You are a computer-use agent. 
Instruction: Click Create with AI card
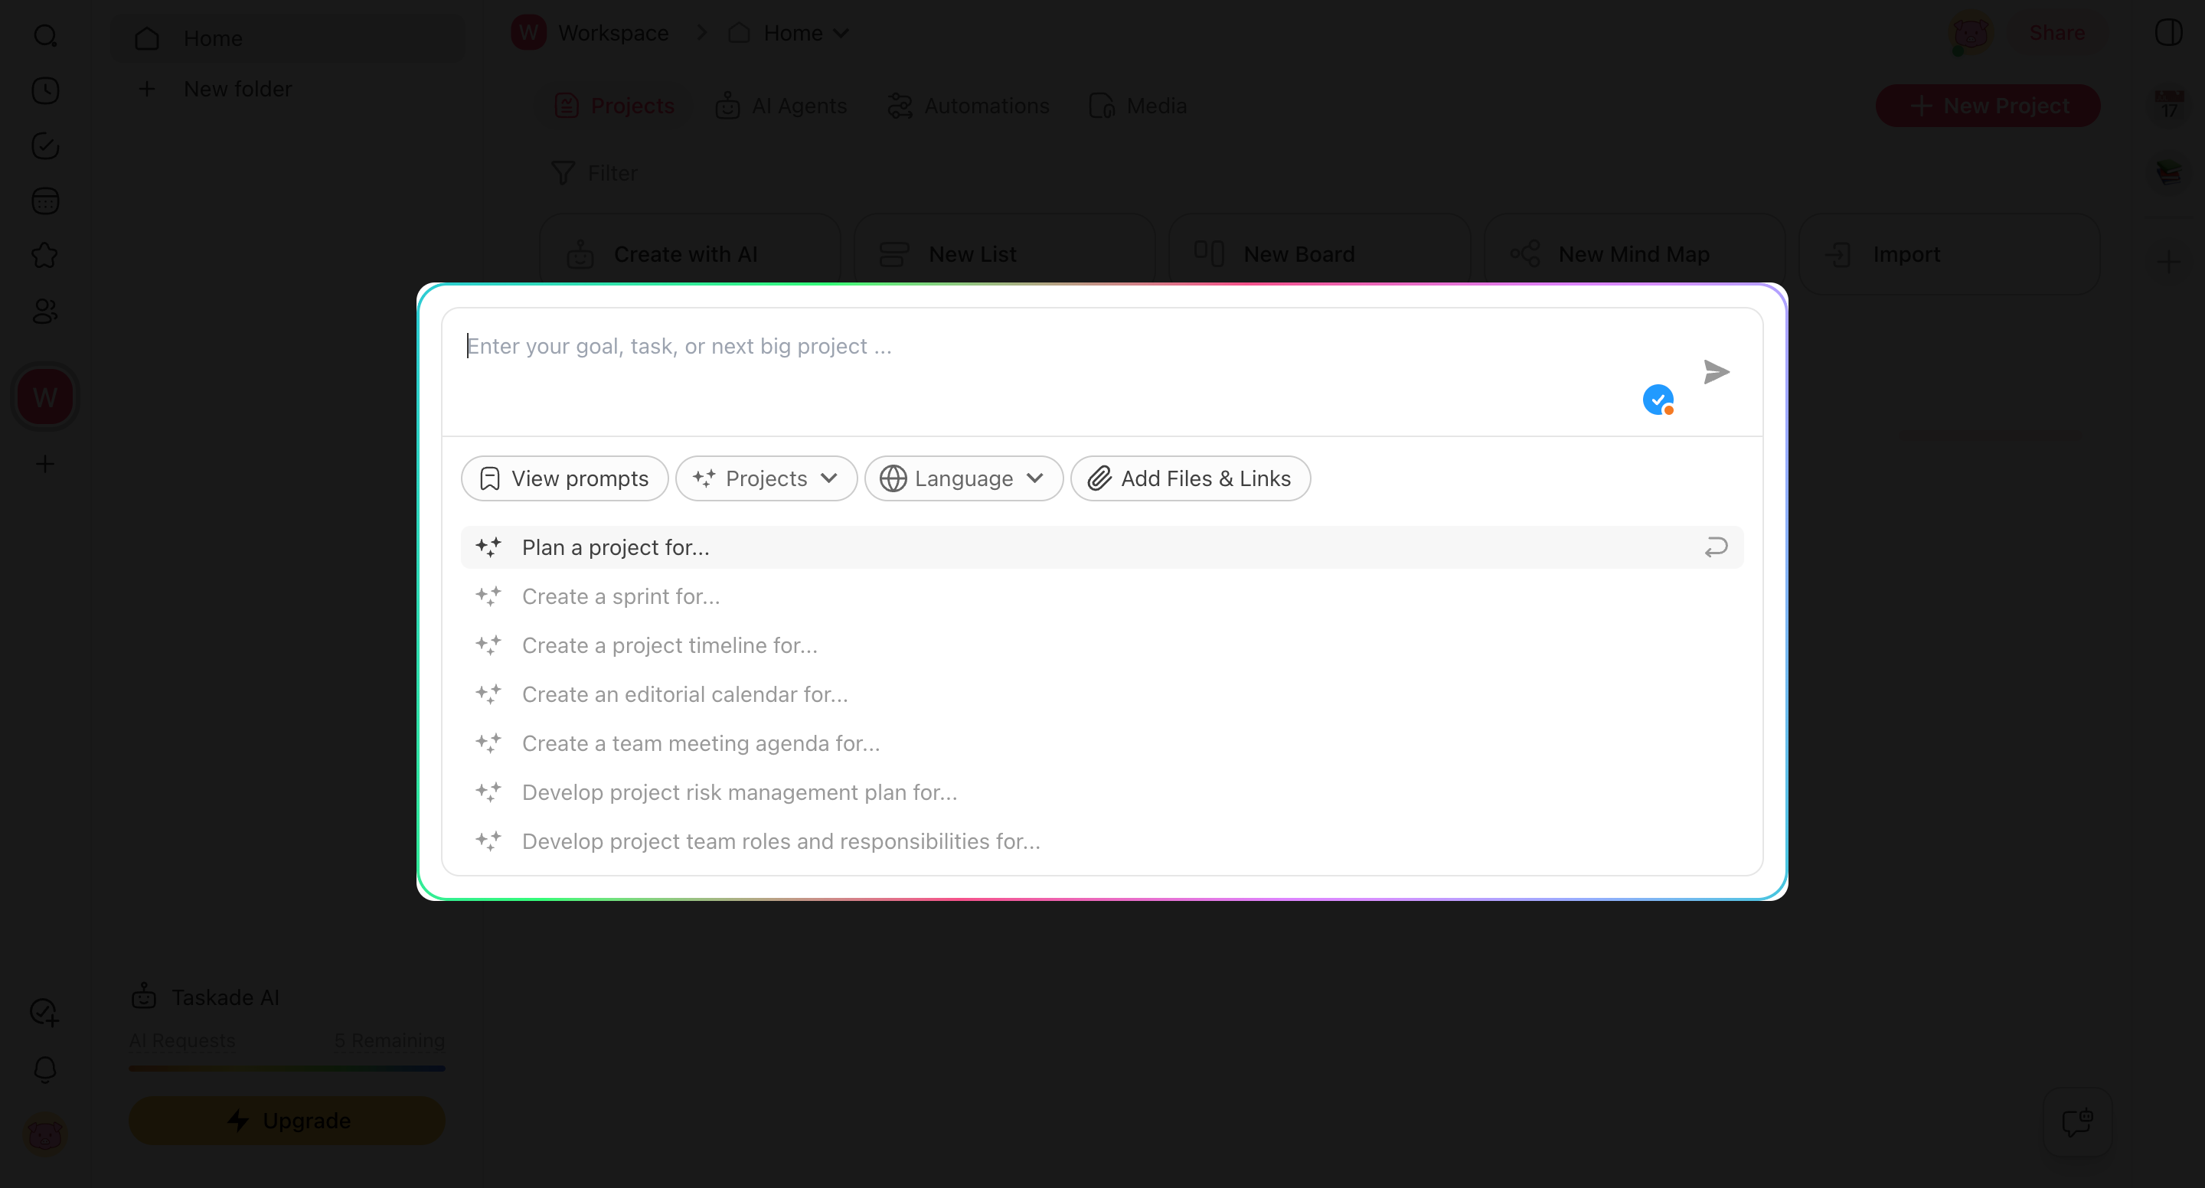(689, 254)
